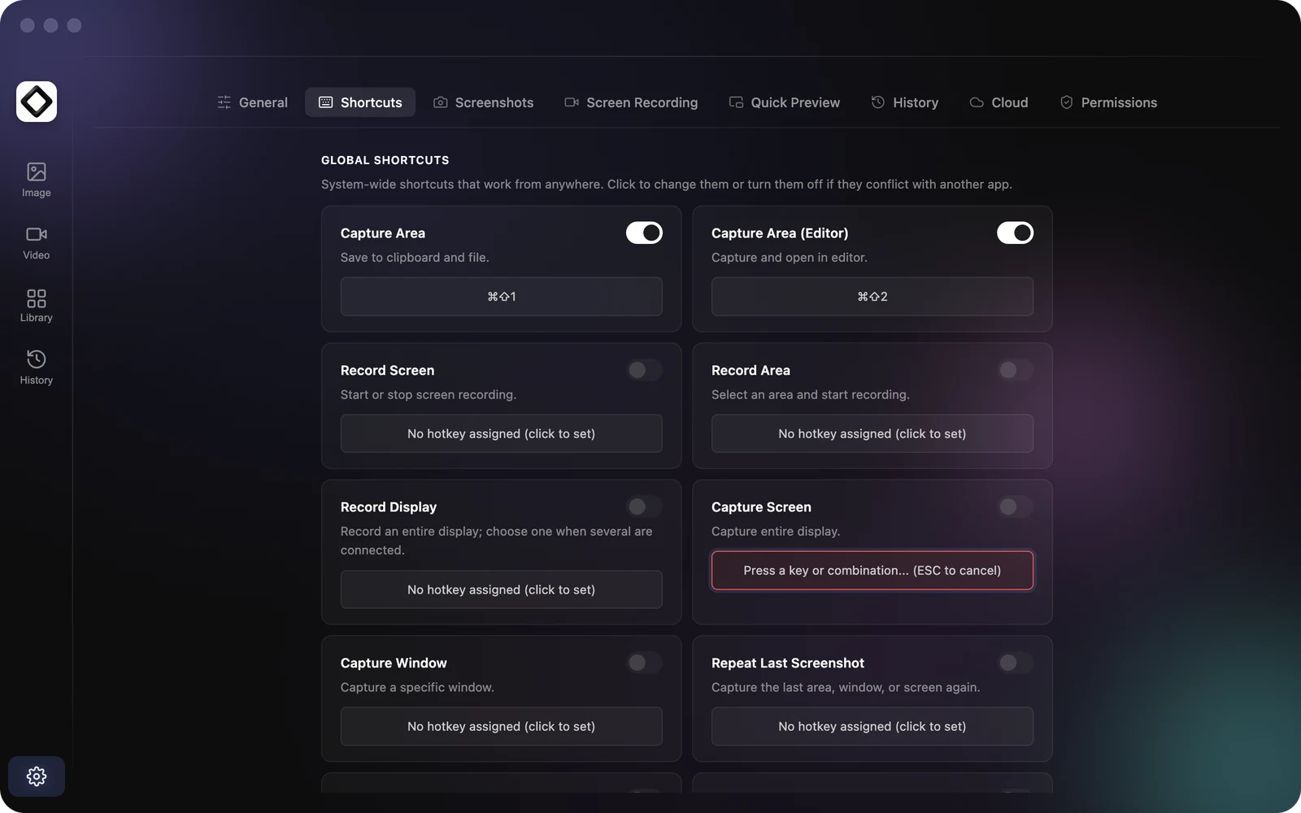Switch to the General tab
This screenshot has width=1301, height=813.
click(x=253, y=102)
